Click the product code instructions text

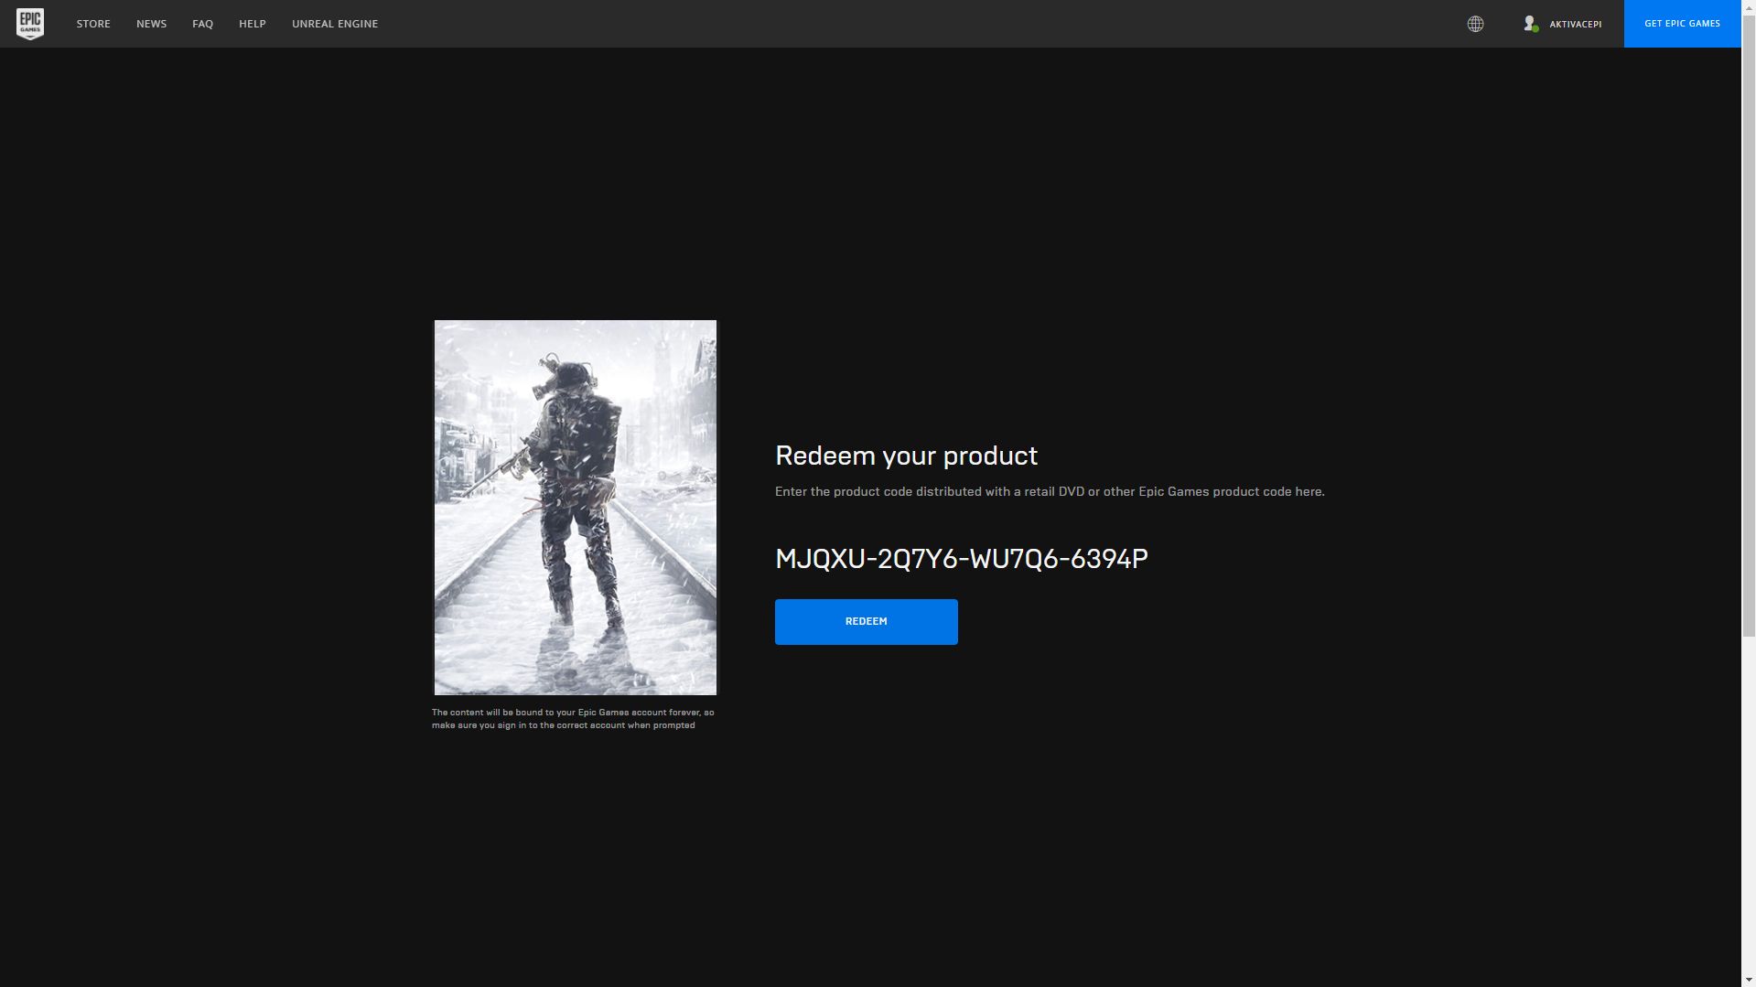1049,492
